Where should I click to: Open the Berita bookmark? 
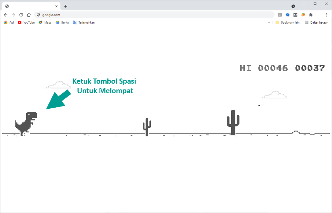[62, 22]
